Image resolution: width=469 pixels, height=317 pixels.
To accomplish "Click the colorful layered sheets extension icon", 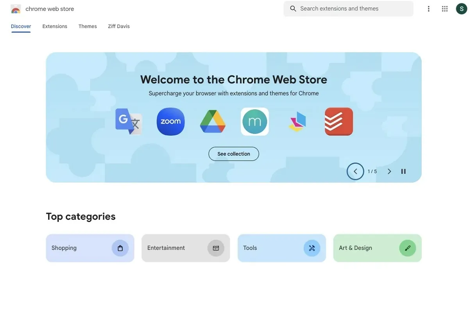I will 297,122.
